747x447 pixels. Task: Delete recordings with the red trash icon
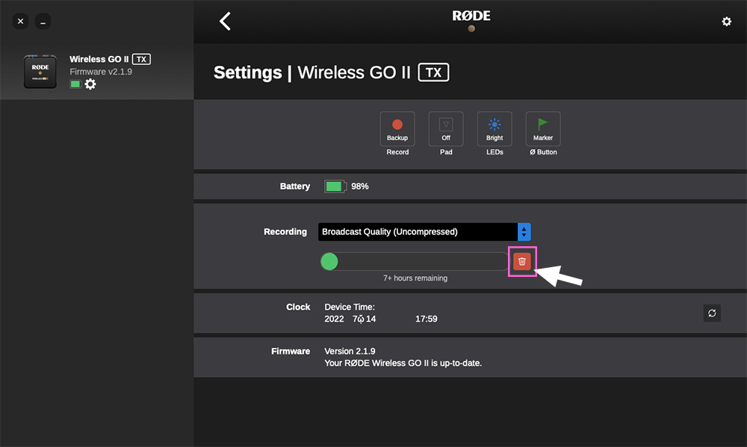click(522, 261)
